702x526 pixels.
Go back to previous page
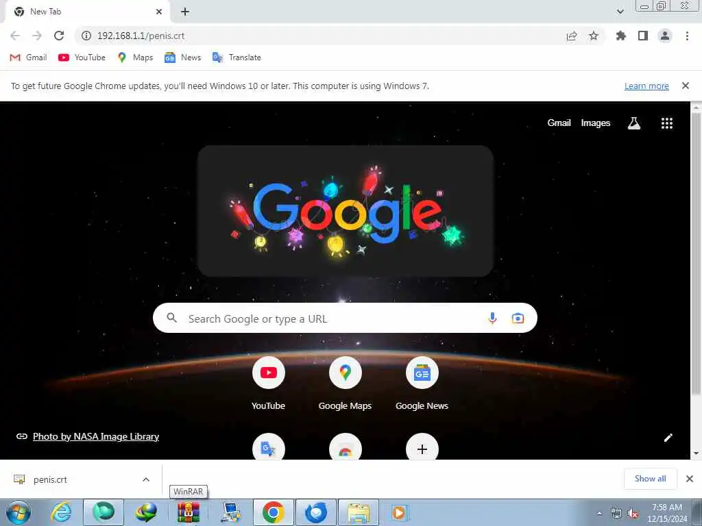click(x=15, y=36)
